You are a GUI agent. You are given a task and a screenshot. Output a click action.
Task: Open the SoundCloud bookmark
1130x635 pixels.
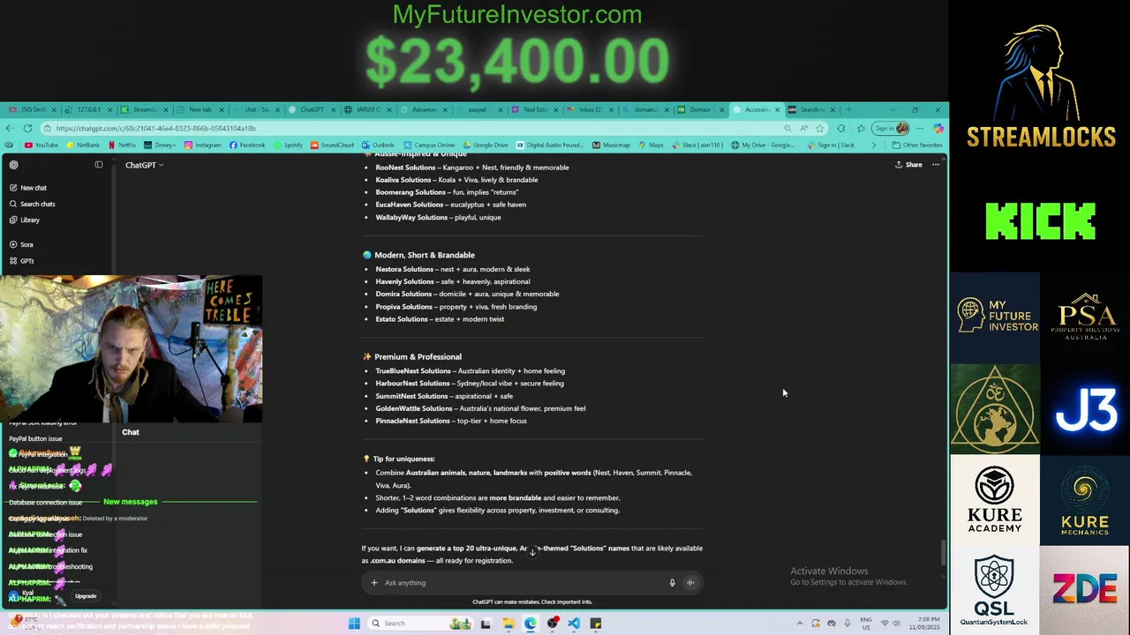point(332,145)
